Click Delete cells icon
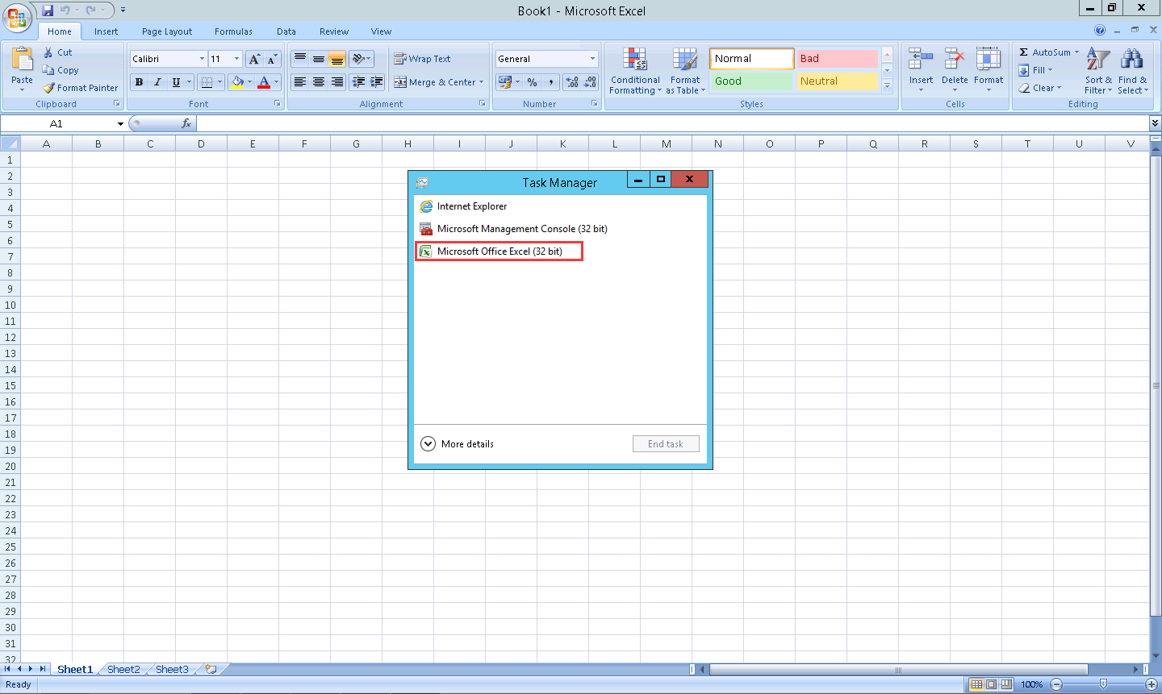This screenshot has height=694, width=1162. pos(955,60)
